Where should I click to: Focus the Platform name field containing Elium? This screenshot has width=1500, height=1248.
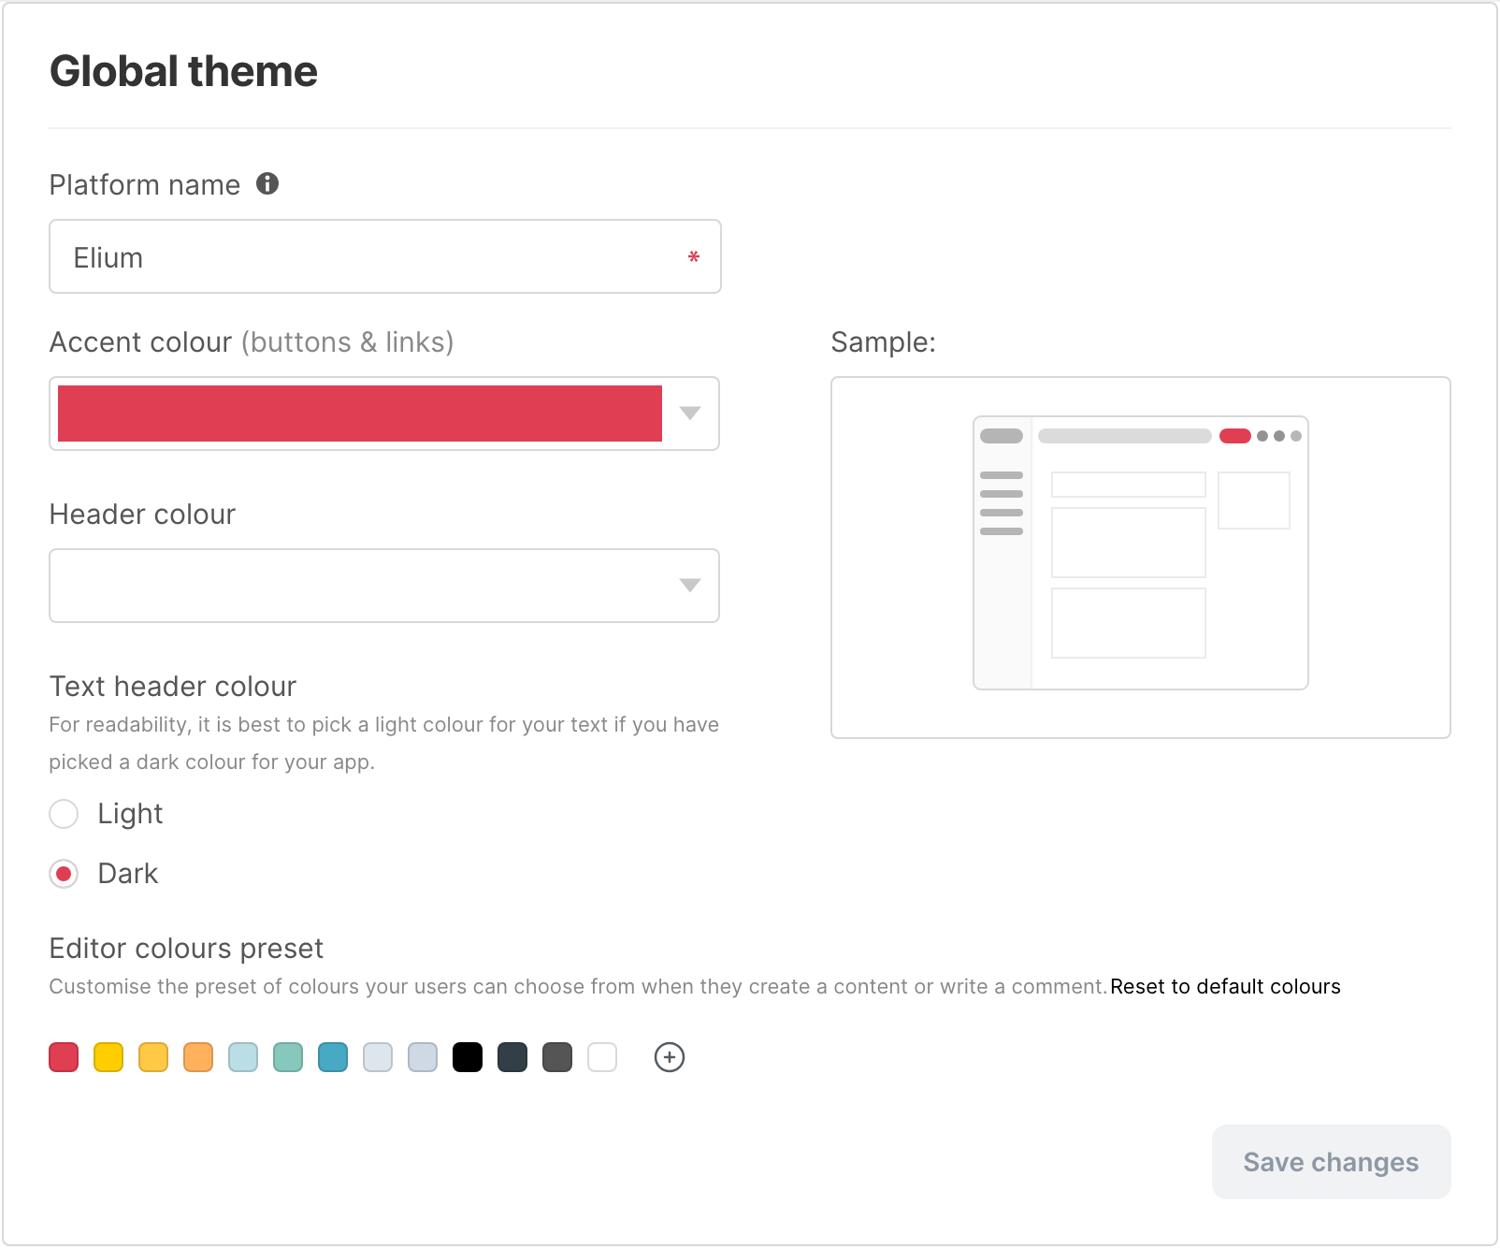(x=384, y=256)
